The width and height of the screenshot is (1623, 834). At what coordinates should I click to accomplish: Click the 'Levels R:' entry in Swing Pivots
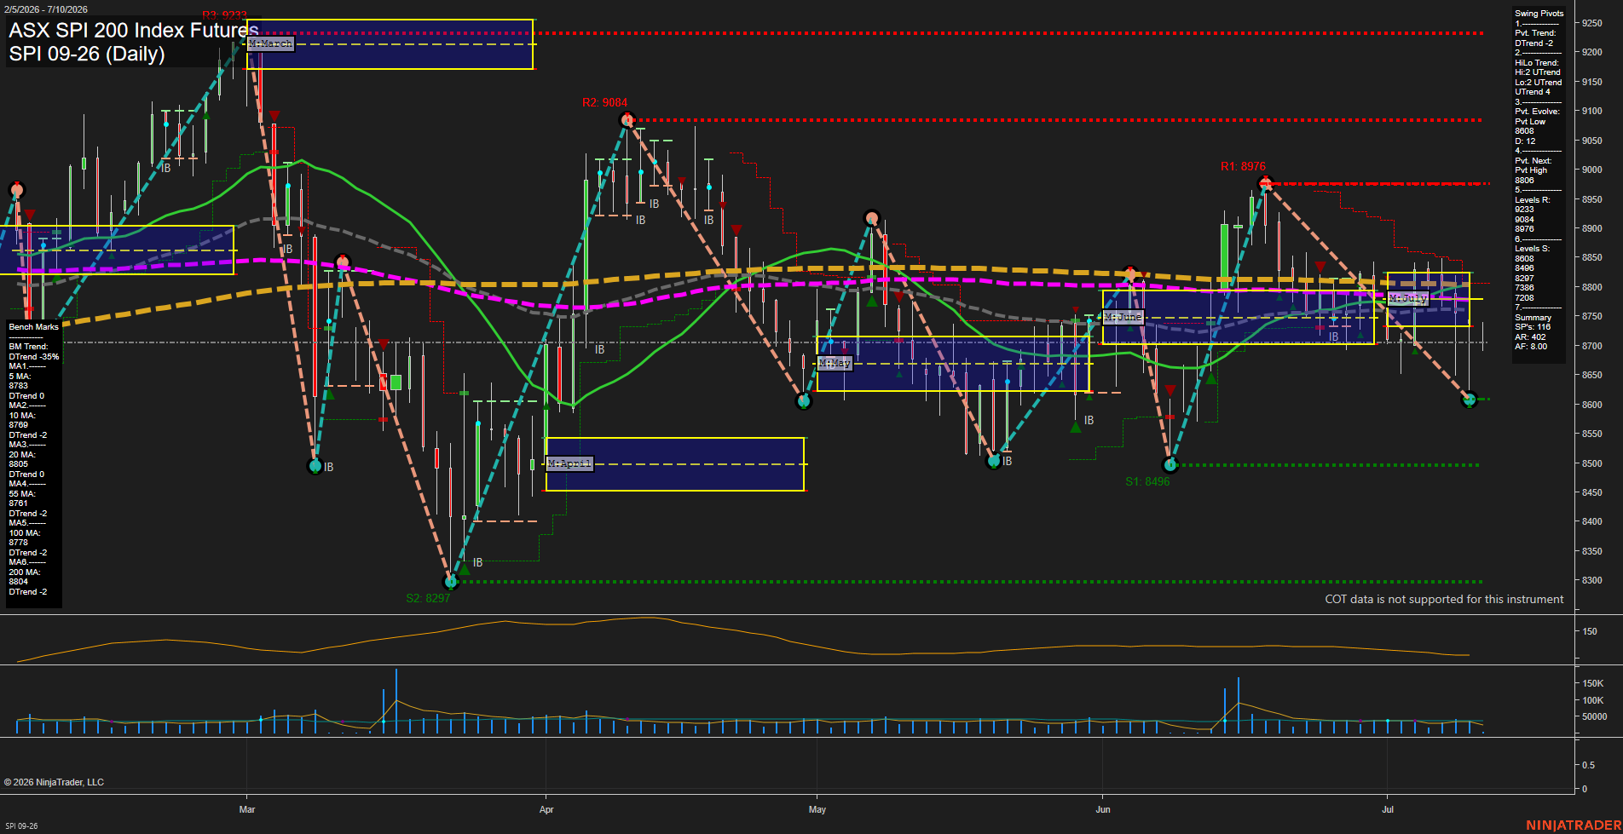pos(1533,200)
